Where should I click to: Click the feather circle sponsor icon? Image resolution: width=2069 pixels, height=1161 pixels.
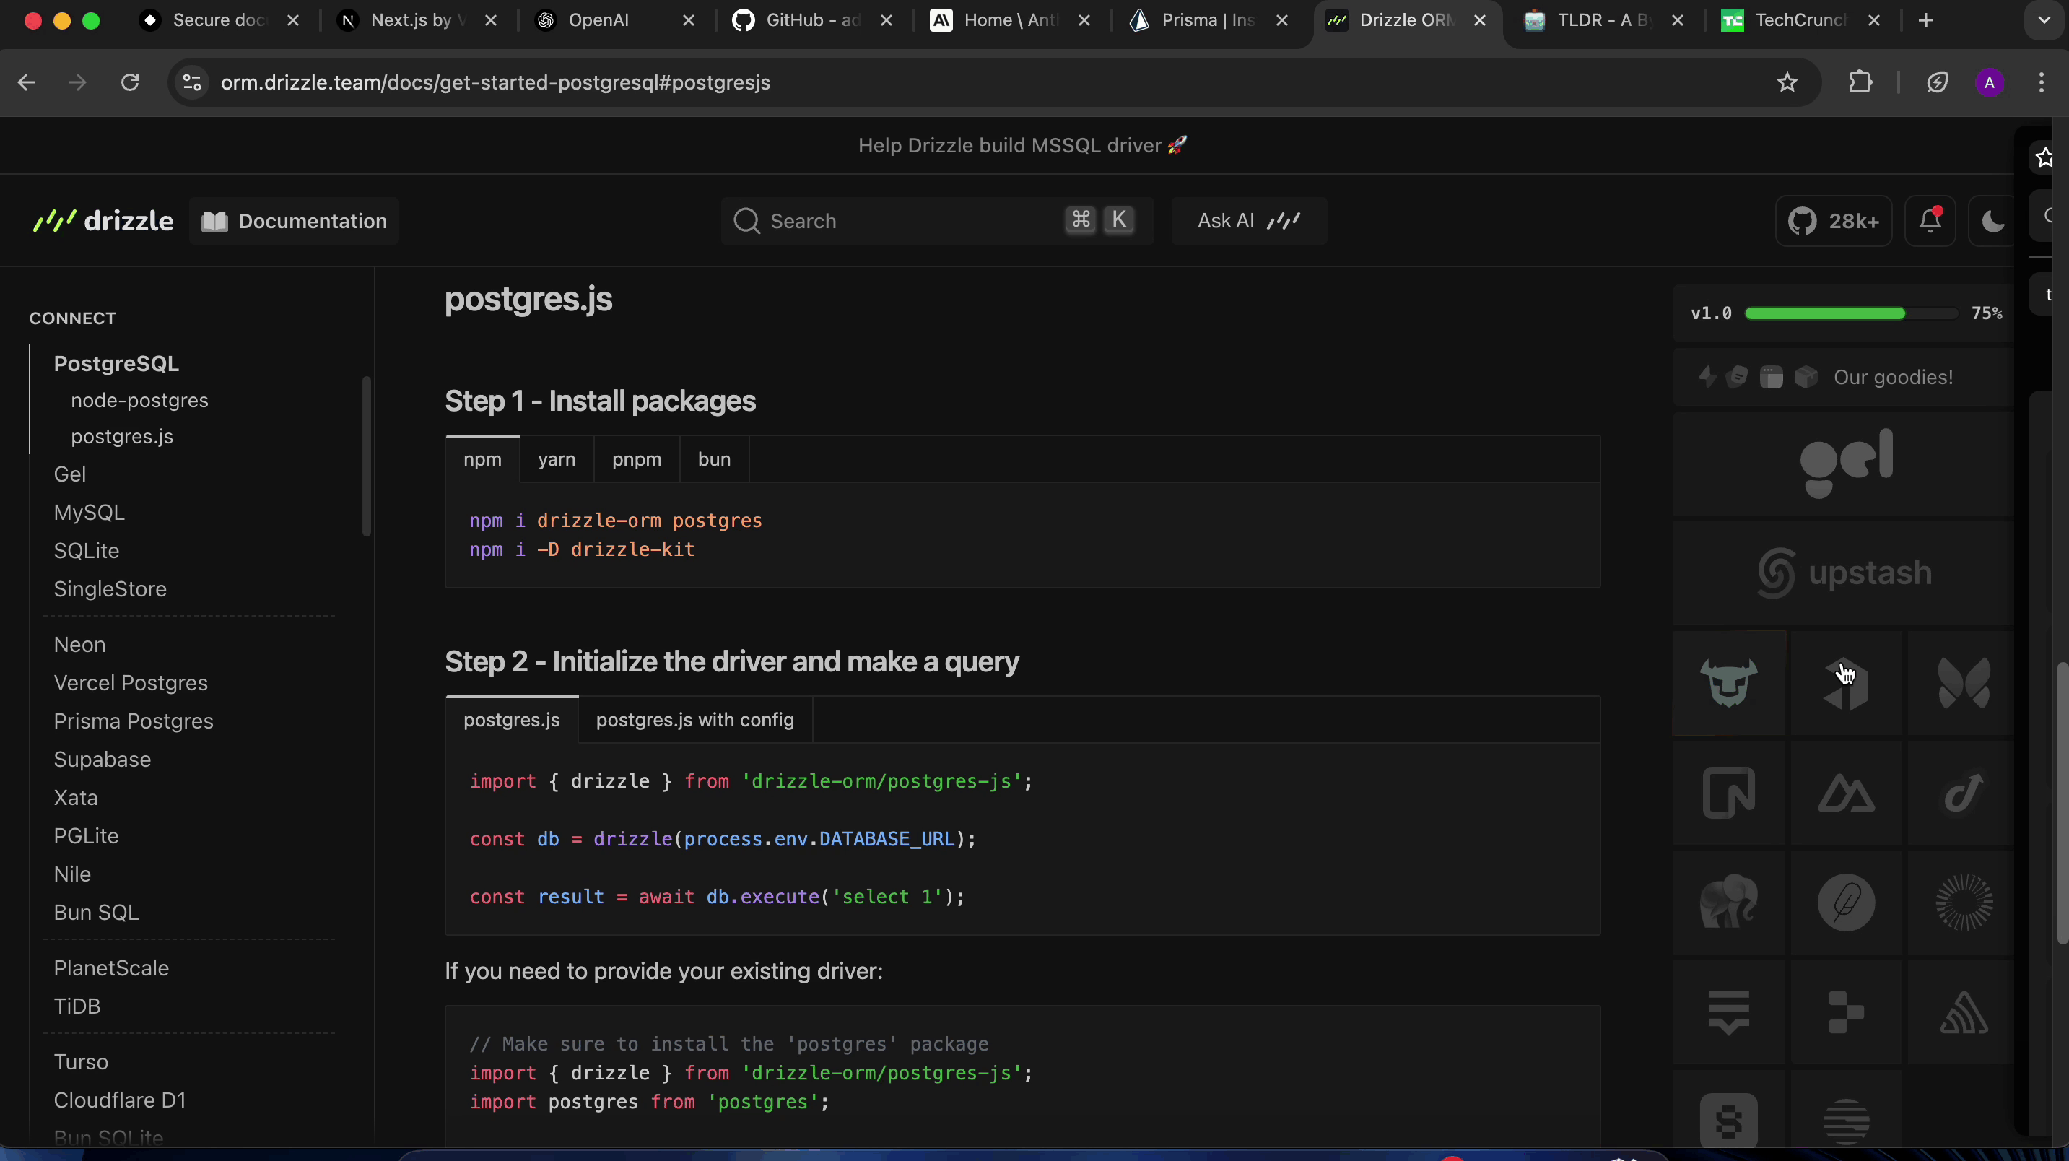(1846, 903)
